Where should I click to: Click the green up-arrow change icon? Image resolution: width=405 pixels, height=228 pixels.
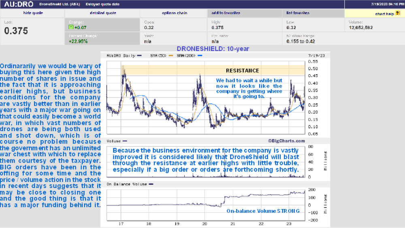tap(71, 27)
